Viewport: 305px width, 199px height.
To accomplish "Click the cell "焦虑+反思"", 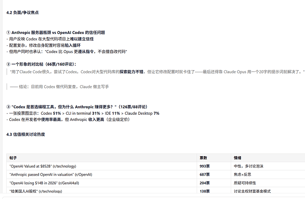I will (x=268, y=175).
